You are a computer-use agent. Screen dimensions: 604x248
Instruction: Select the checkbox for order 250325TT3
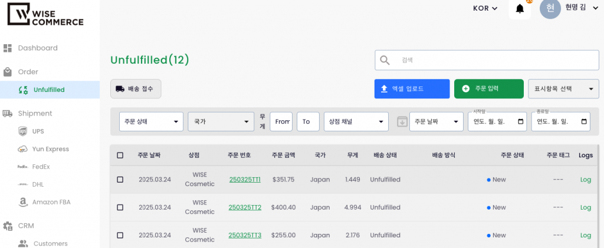tap(120, 235)
